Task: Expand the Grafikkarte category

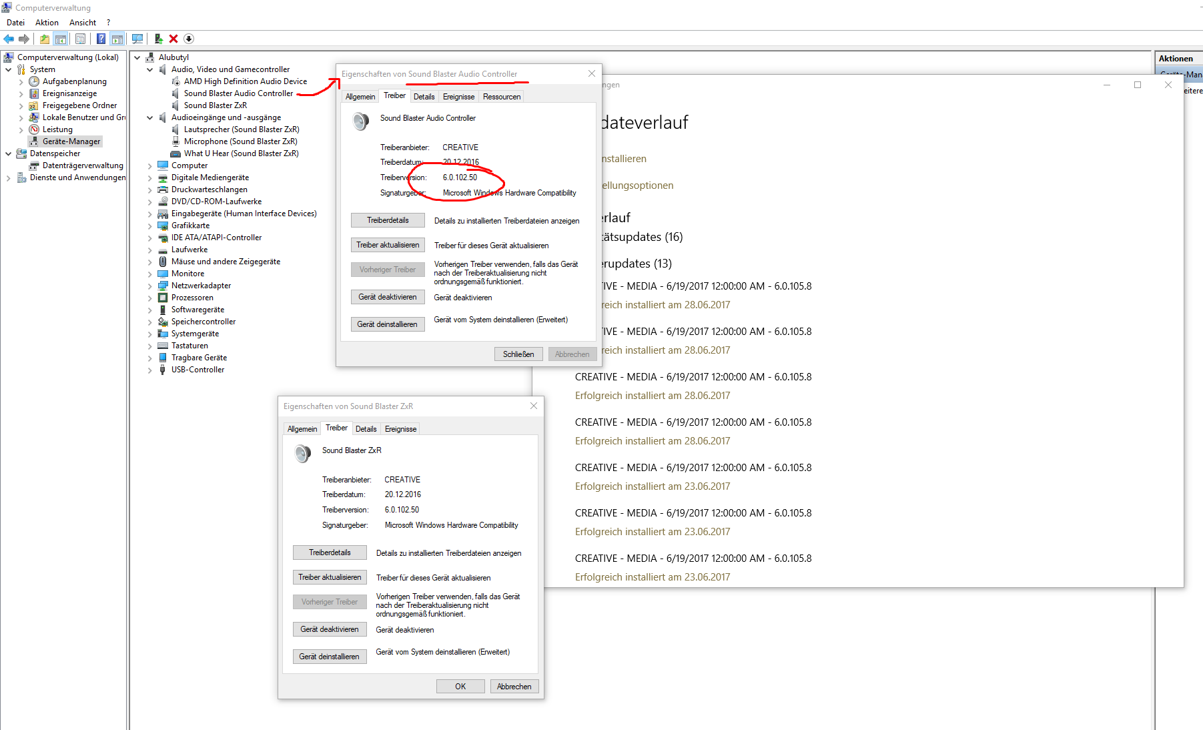Action: pyautogui.click(x=150, y=226)
